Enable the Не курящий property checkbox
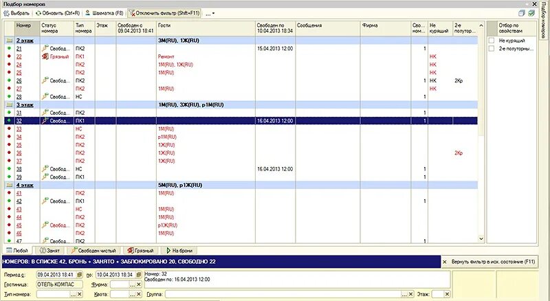This screenshot has height=301, width=550. pyautogui.click(x=492, y=41)
